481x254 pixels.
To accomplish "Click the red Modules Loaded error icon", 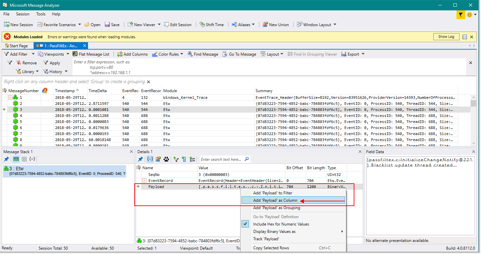I will pos(7,37).
